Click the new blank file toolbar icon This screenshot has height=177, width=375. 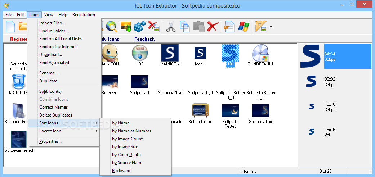click(x=10, y=26)
